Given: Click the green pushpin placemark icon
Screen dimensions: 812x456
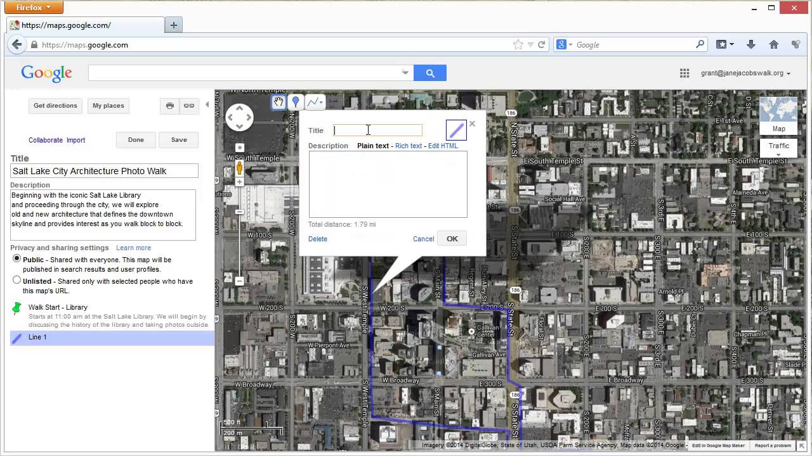Looking at the screenshot, I should click(x=17, y=308).
